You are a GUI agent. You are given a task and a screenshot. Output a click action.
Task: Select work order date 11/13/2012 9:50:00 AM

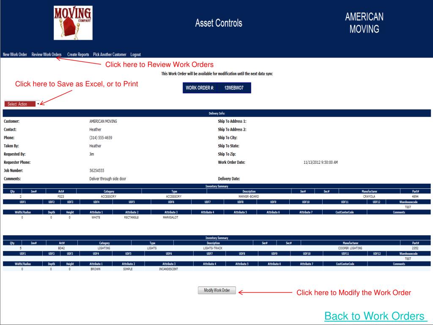tap(321, 162)
